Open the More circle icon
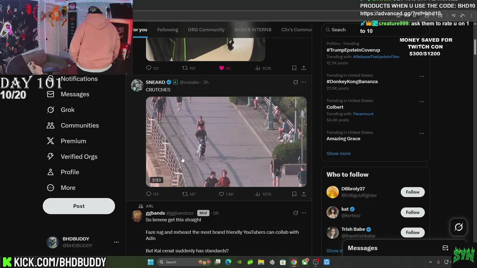Viewport: 477px width, 268px height. pos(50,188)
